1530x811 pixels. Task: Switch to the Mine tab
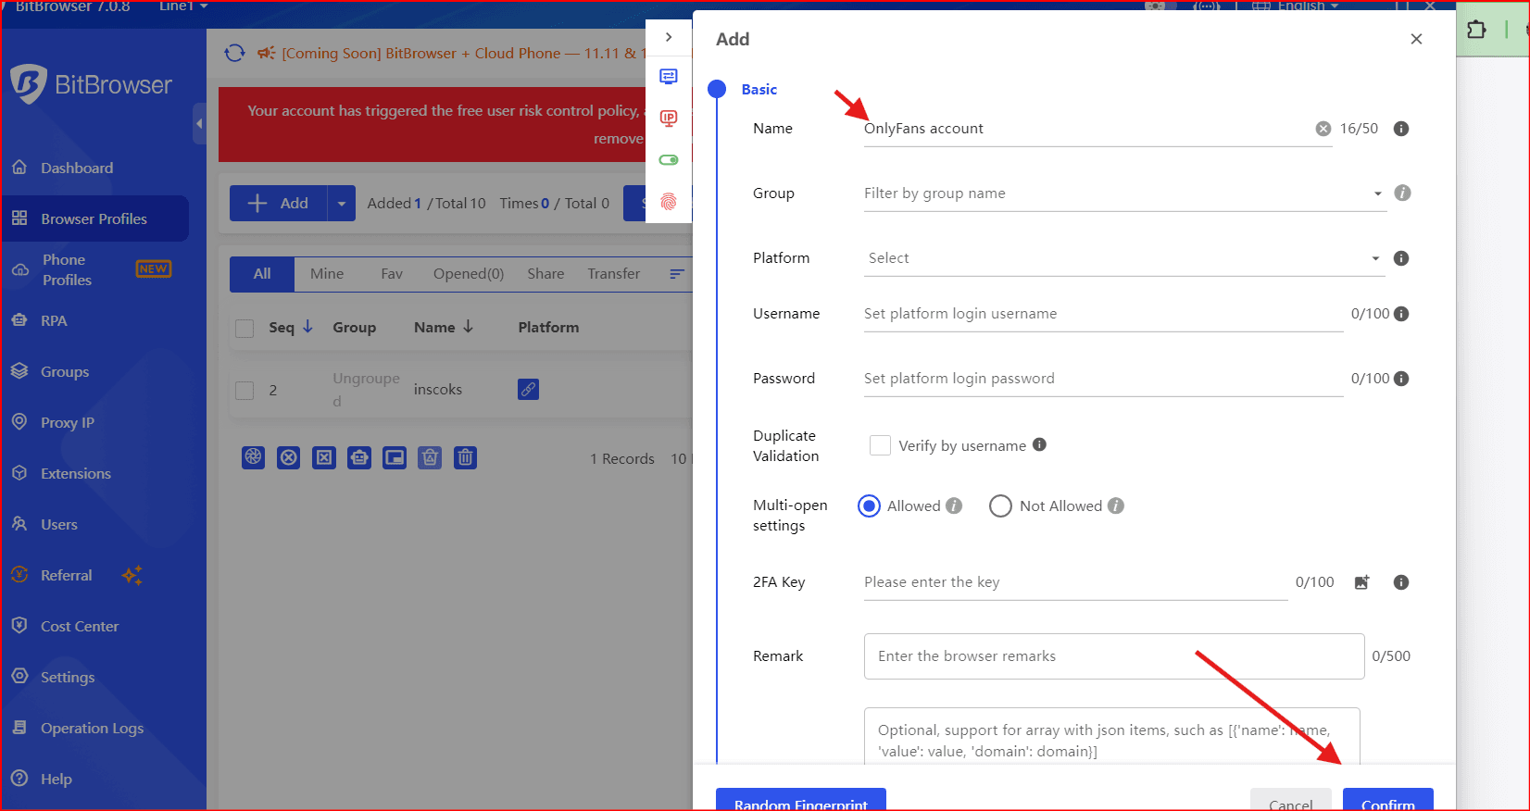point(327,274)
